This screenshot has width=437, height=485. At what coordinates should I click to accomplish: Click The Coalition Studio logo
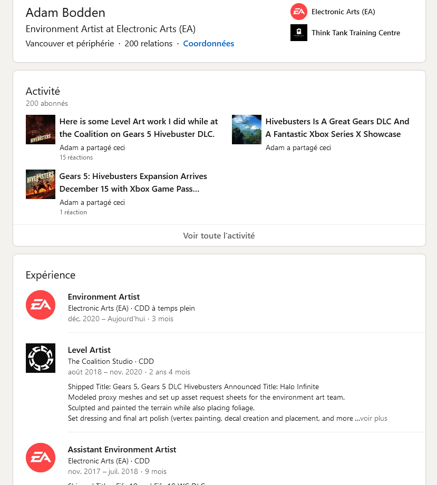[x=41, y=358]
